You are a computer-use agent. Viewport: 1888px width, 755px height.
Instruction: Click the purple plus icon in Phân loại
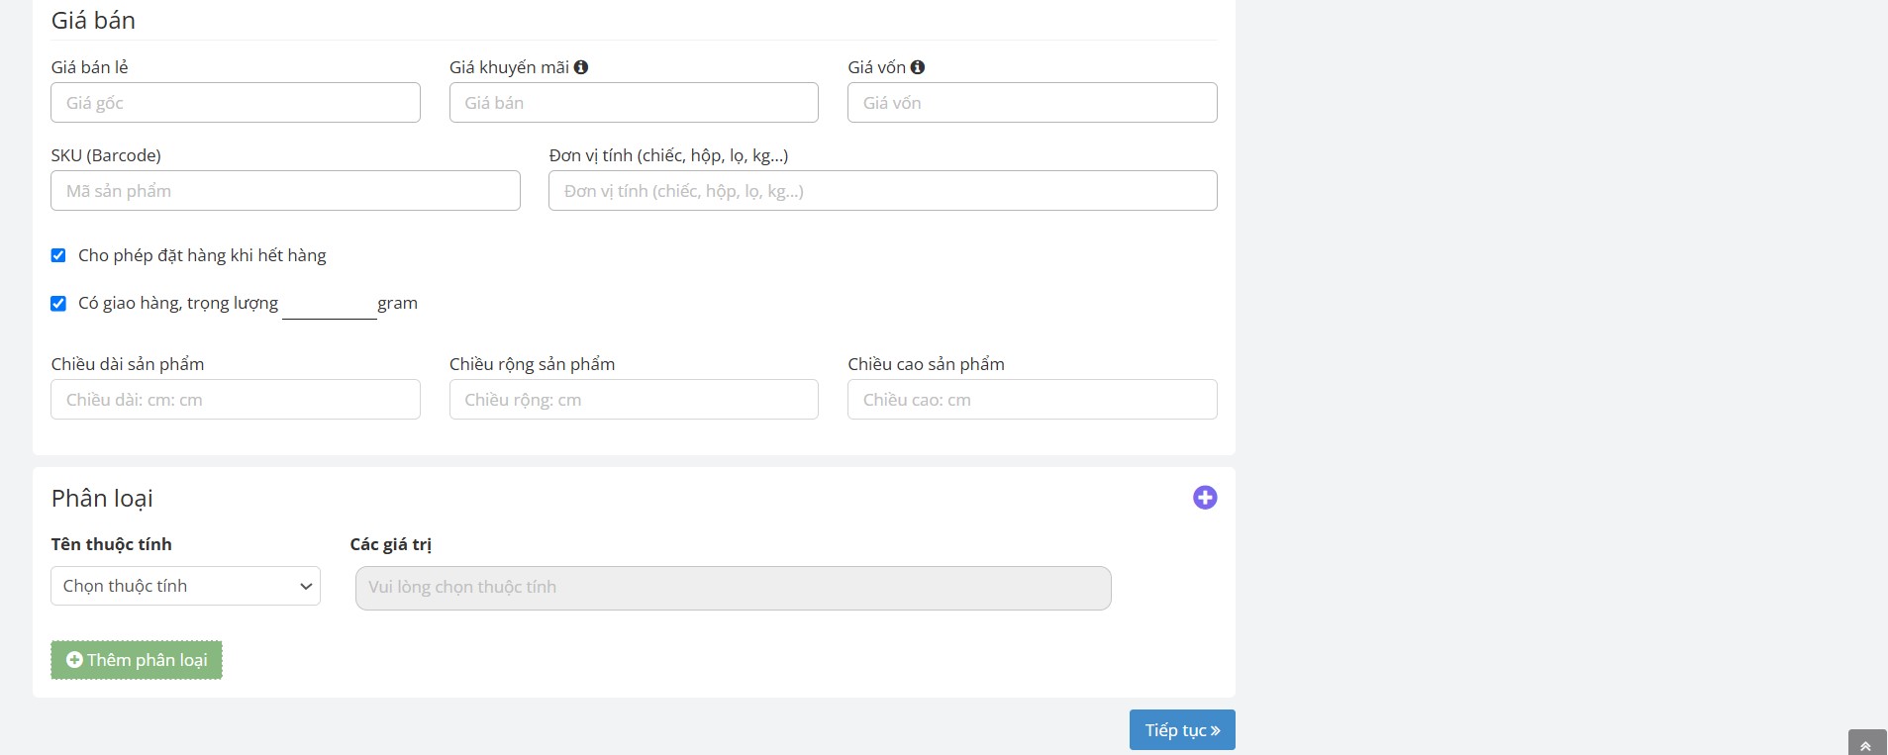click(x=1204, y=498)
